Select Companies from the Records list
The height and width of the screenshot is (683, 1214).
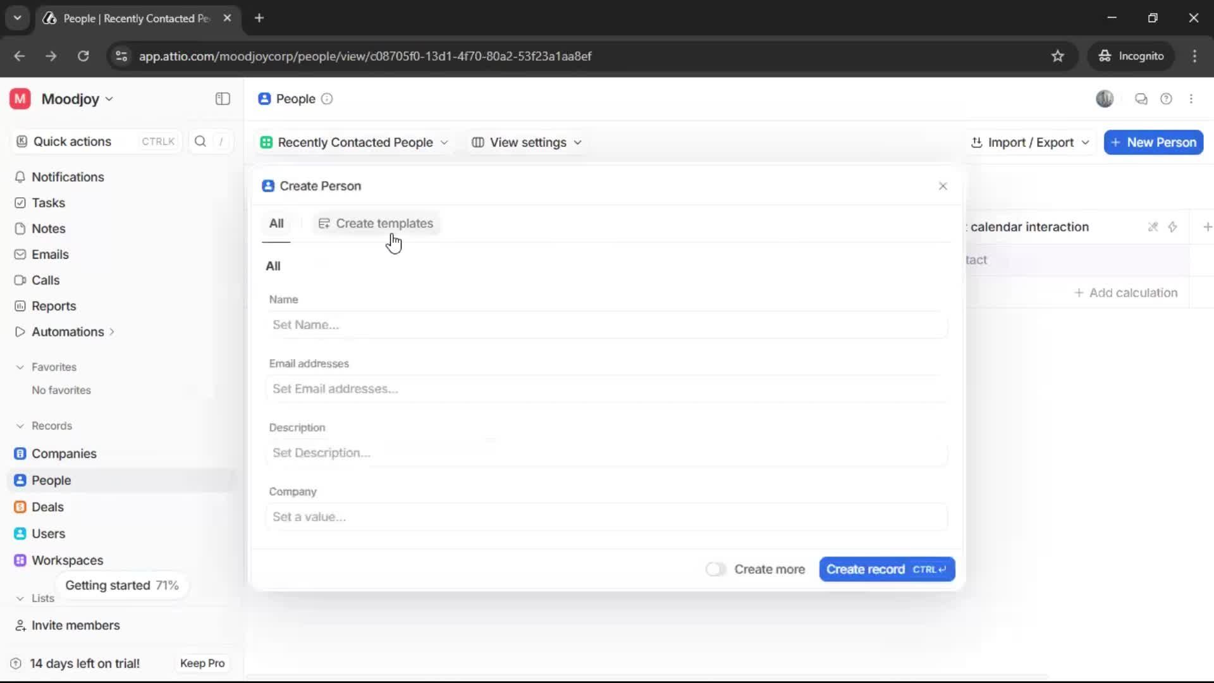pyautogui.click(x=63, y=453)
